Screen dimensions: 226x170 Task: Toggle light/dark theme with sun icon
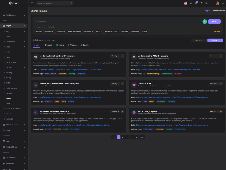click(191, 3)
